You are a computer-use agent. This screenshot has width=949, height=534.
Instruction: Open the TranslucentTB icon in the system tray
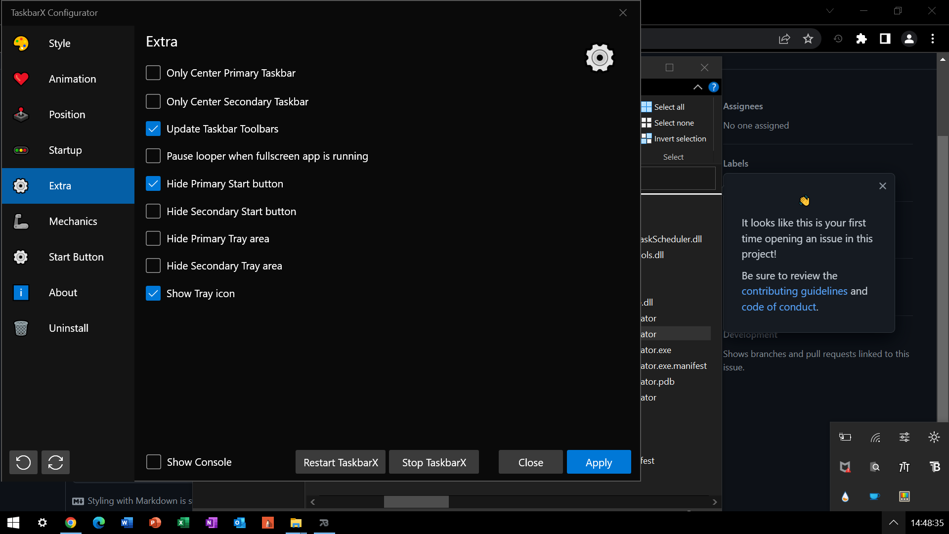pyautogui.click(x=936, y=466)
